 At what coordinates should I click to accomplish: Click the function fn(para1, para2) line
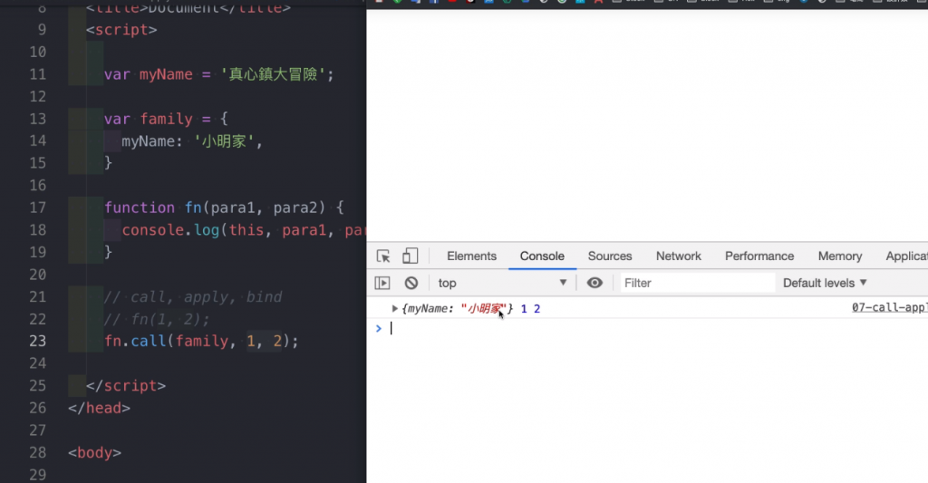coord(224,208)
